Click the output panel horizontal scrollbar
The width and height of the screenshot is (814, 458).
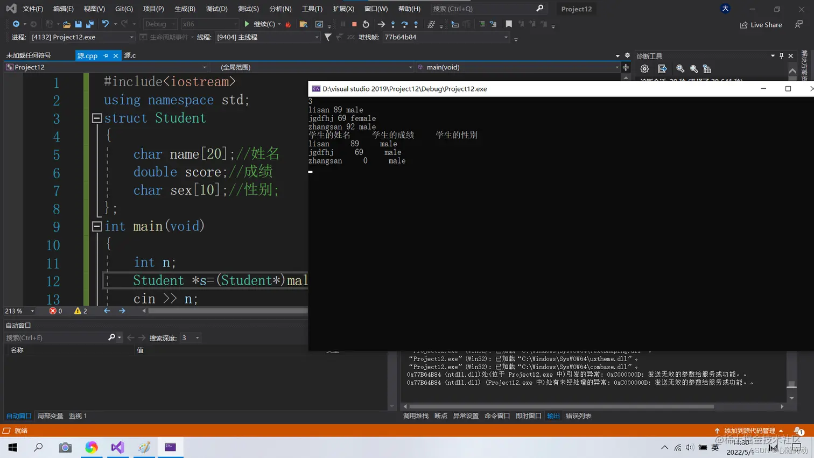[562, 406]
